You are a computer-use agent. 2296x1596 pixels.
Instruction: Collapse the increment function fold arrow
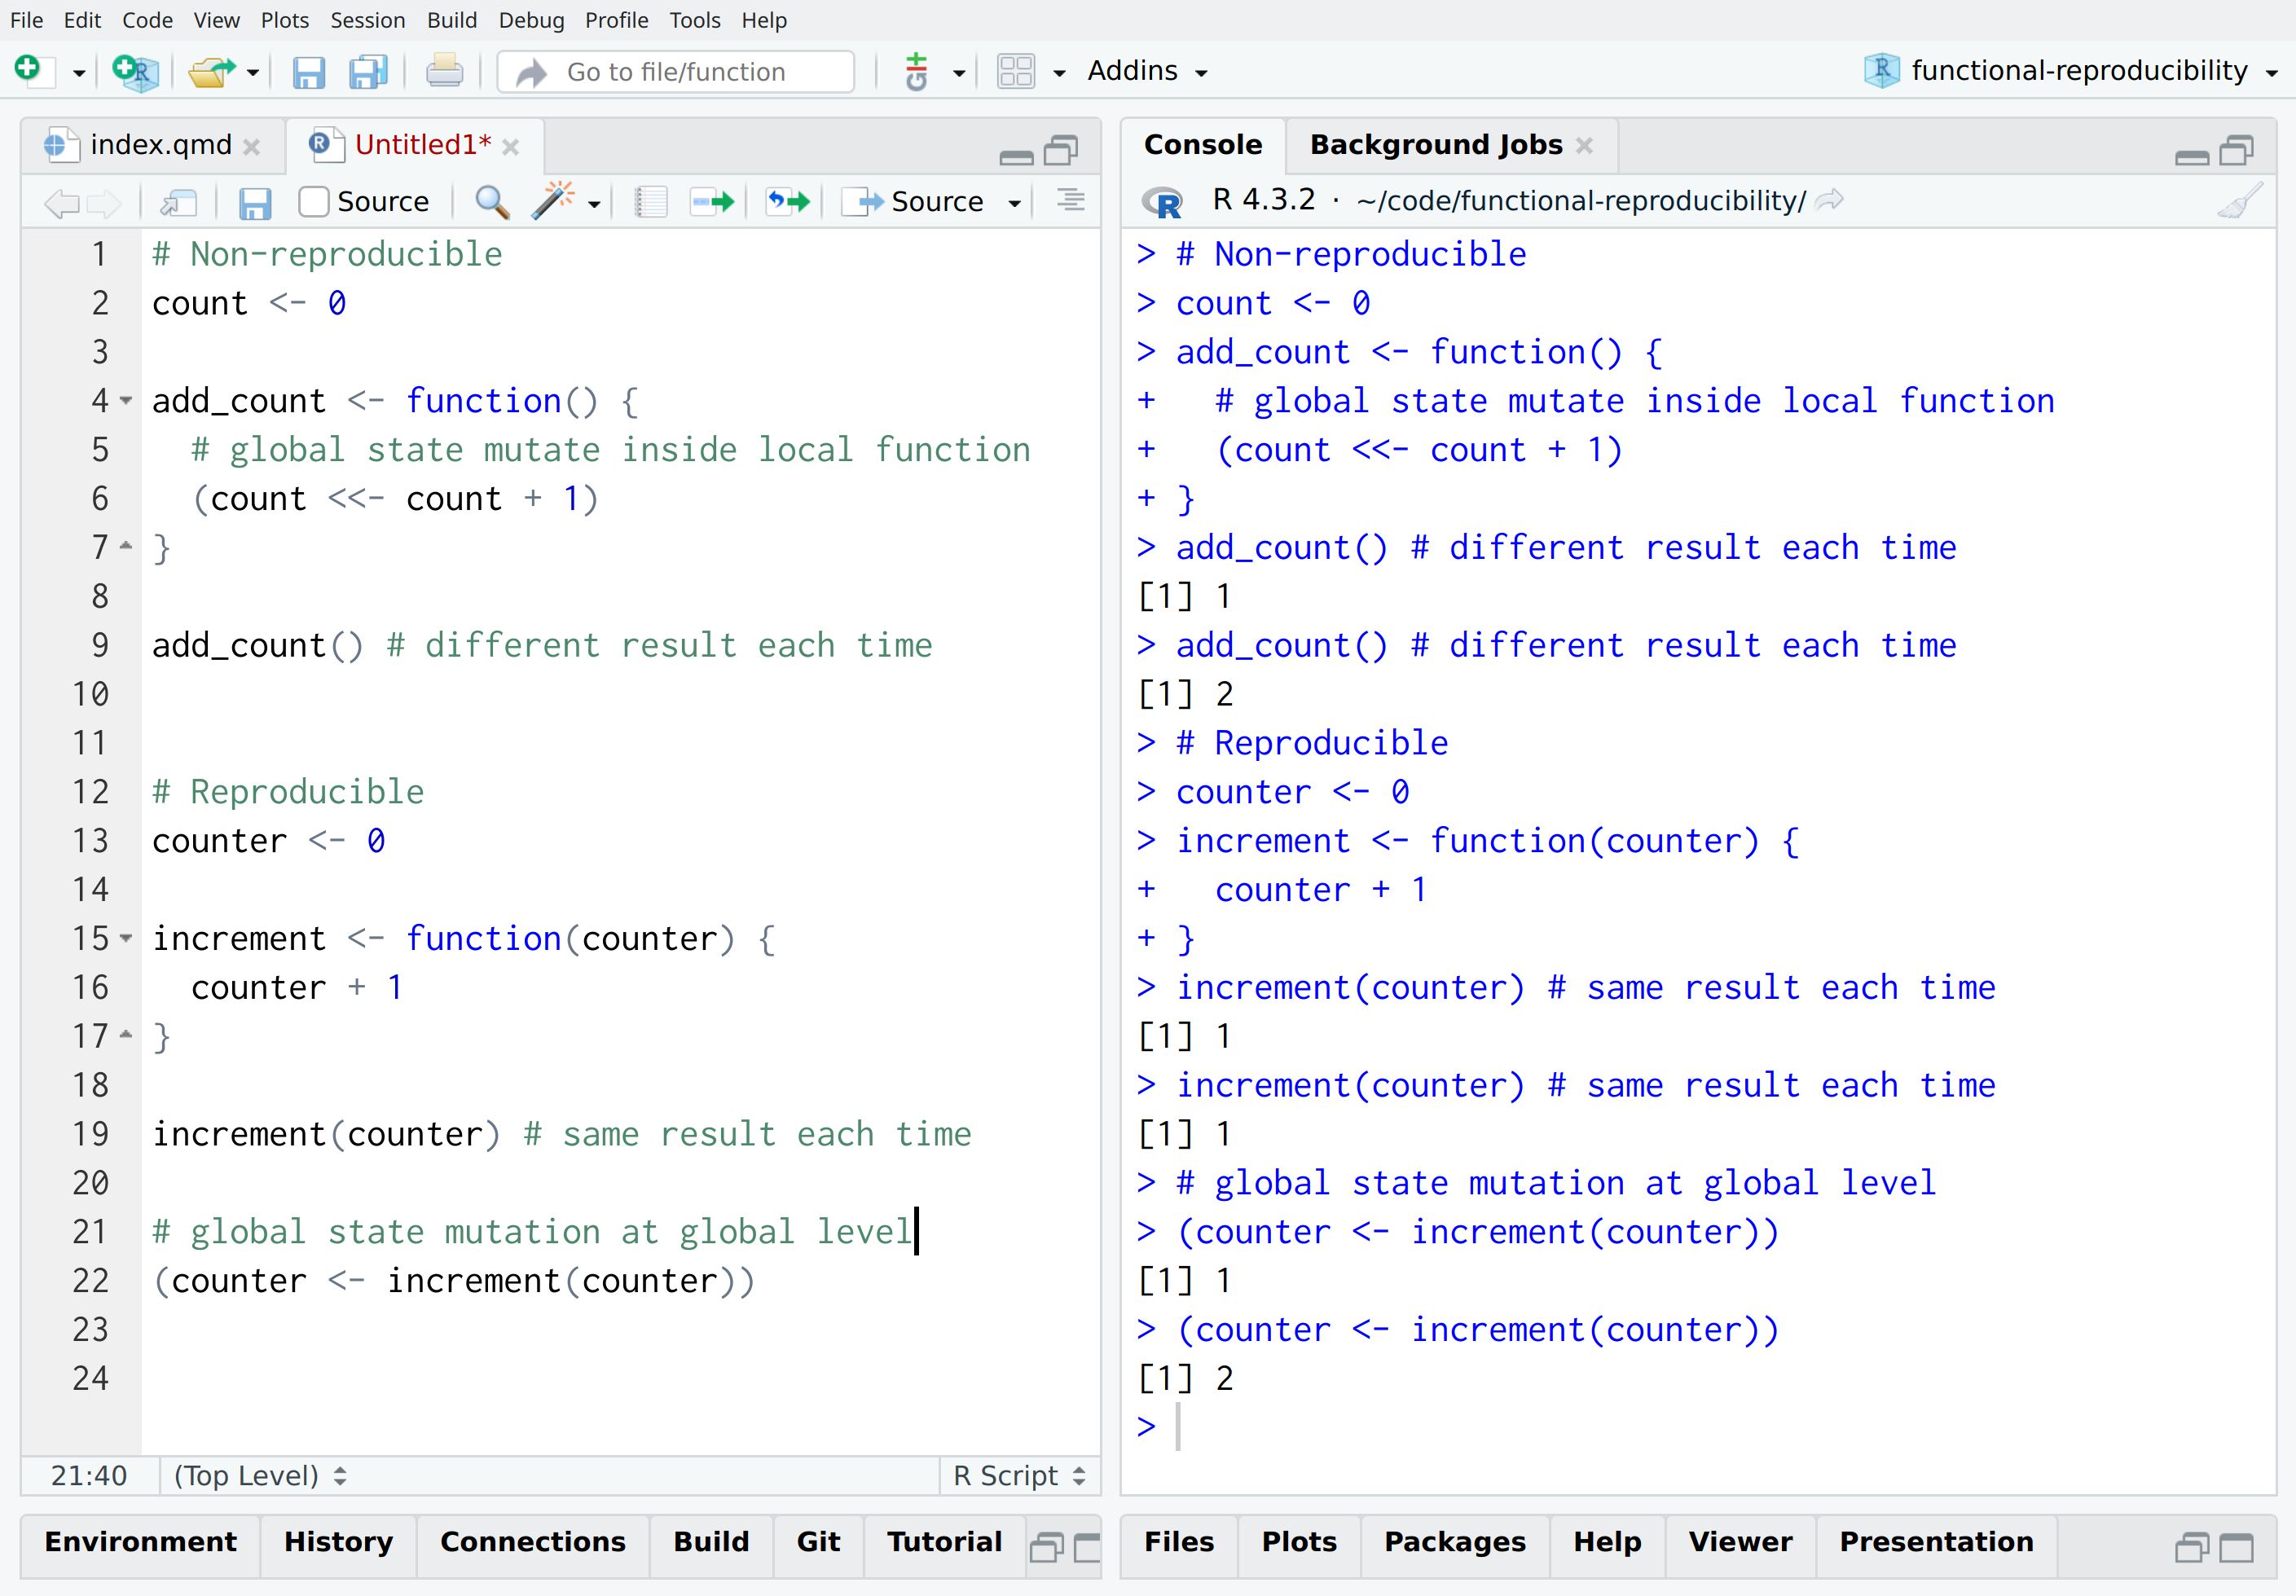point(126,939)
